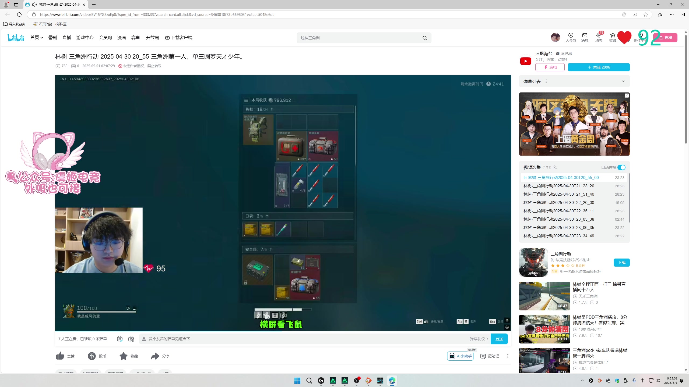Add this page to favorites star
Viewport: 689px width, 387px height.
click(646, 15)
